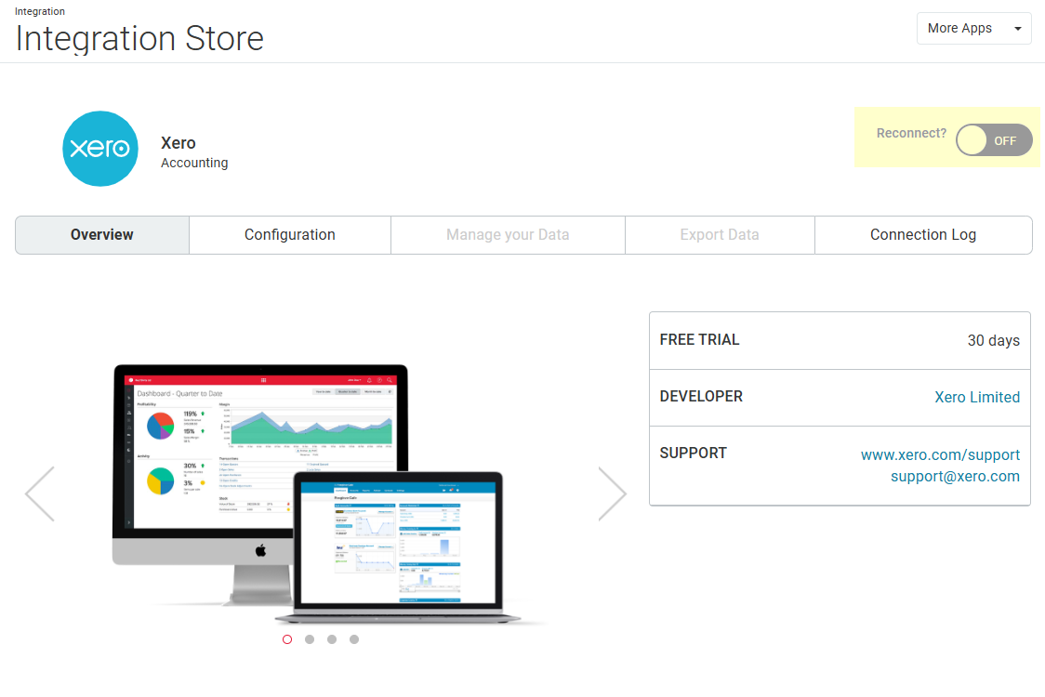
Task: Go to previous carousel slide arrow
Action: click(40, 493)
